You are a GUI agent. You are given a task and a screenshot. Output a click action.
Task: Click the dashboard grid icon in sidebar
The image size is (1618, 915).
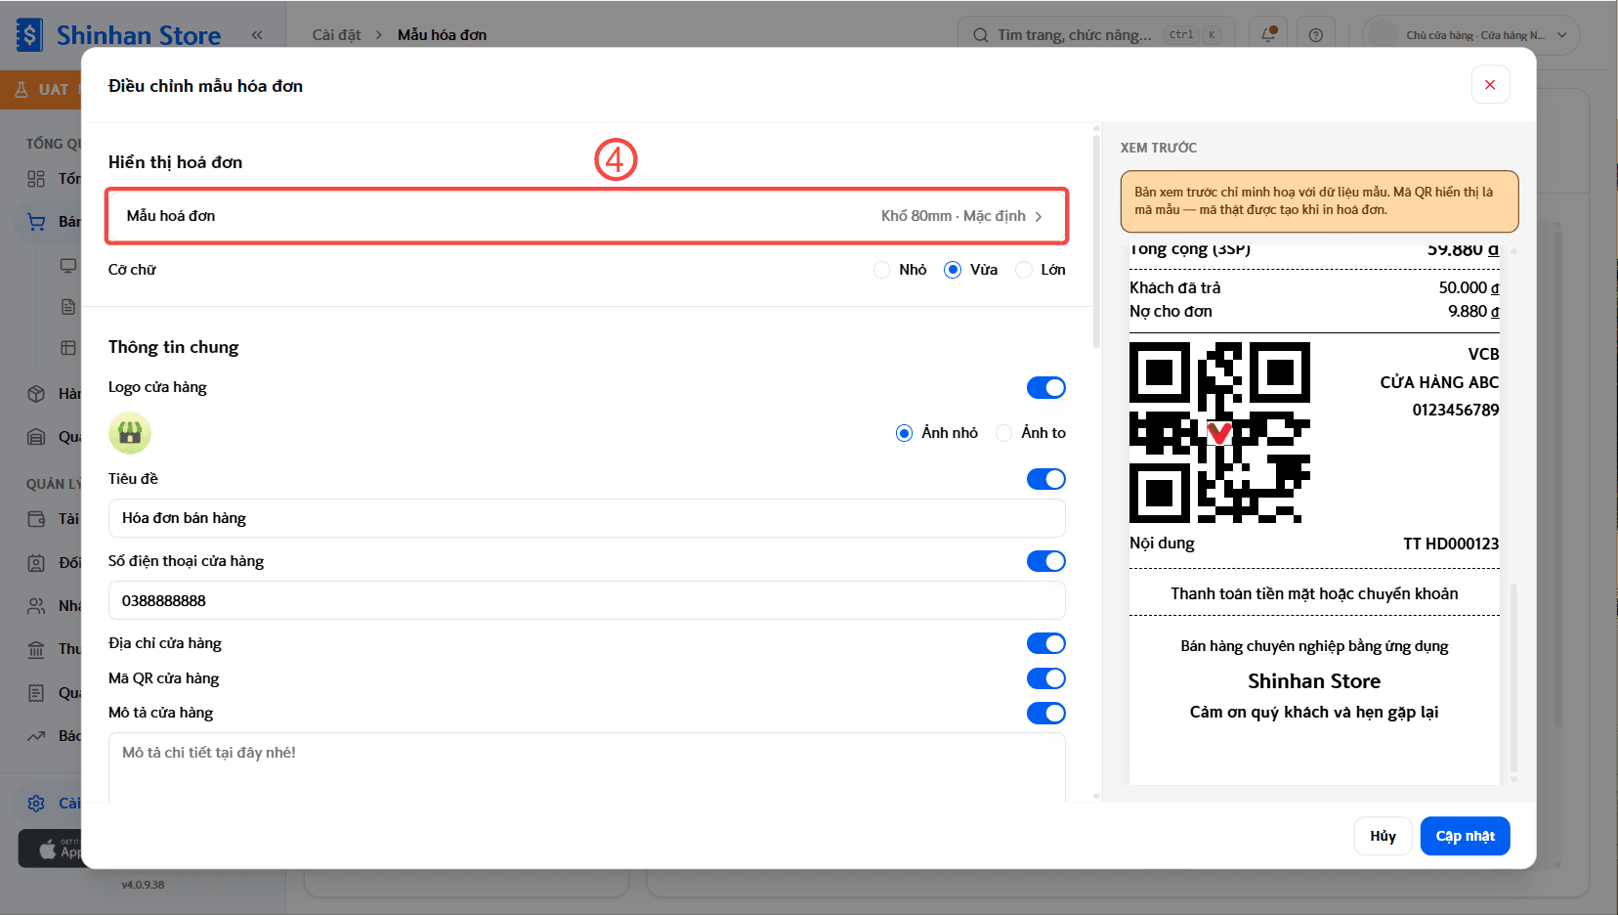[x=36, y=179]
